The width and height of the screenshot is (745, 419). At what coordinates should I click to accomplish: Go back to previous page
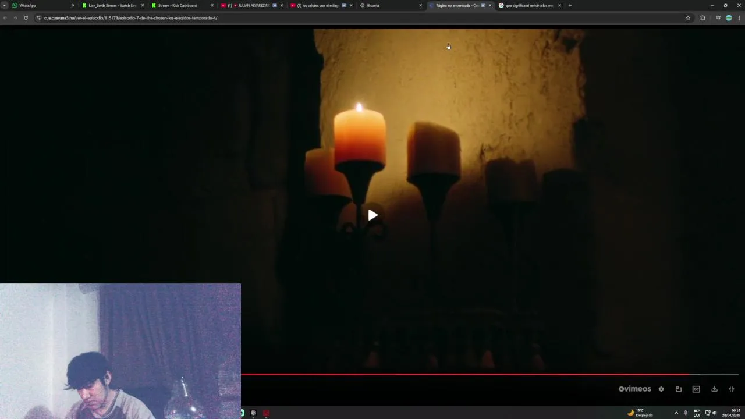pyautogui.click(x=5, y=18)
